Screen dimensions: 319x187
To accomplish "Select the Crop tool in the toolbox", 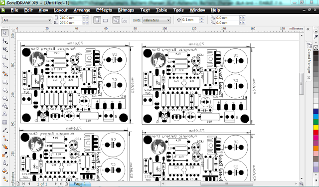I will point(4,49).
